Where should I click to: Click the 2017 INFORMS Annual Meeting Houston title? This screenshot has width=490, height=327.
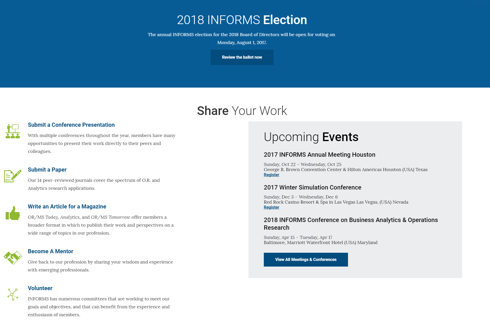pos(319,155)
